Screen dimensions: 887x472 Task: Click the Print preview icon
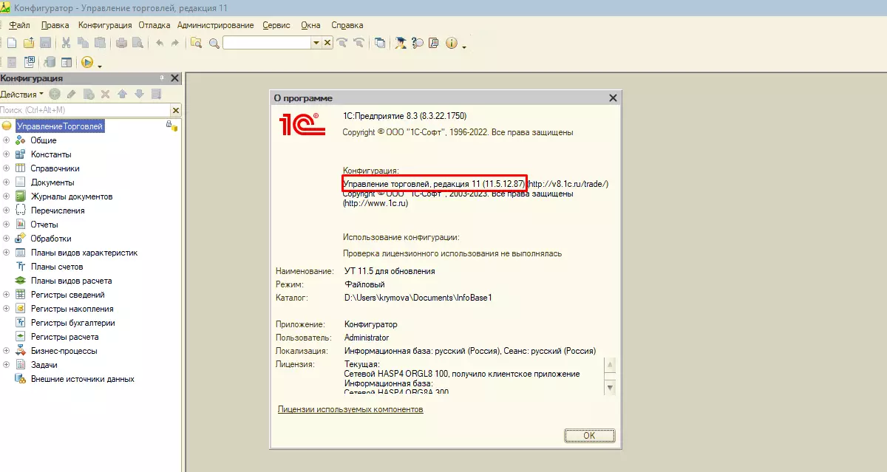click(x=137, y=43)
